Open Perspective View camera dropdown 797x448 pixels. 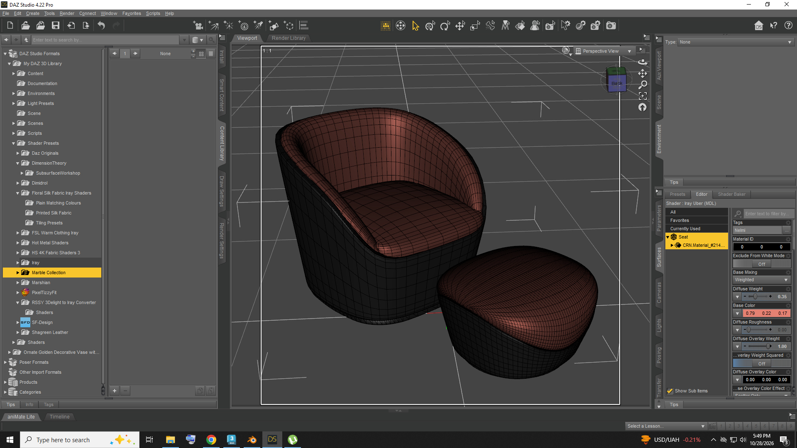coord(604,51)
